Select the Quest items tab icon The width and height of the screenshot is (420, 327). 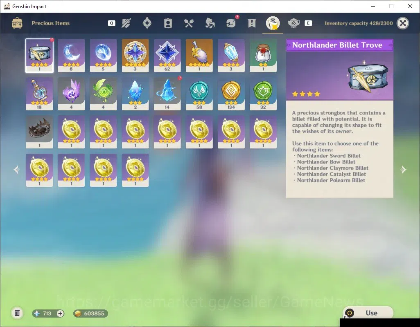(x=252, y=23)
